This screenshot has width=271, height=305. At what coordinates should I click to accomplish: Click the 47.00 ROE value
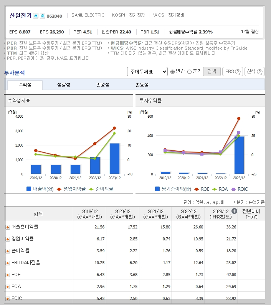pos(231,275)
